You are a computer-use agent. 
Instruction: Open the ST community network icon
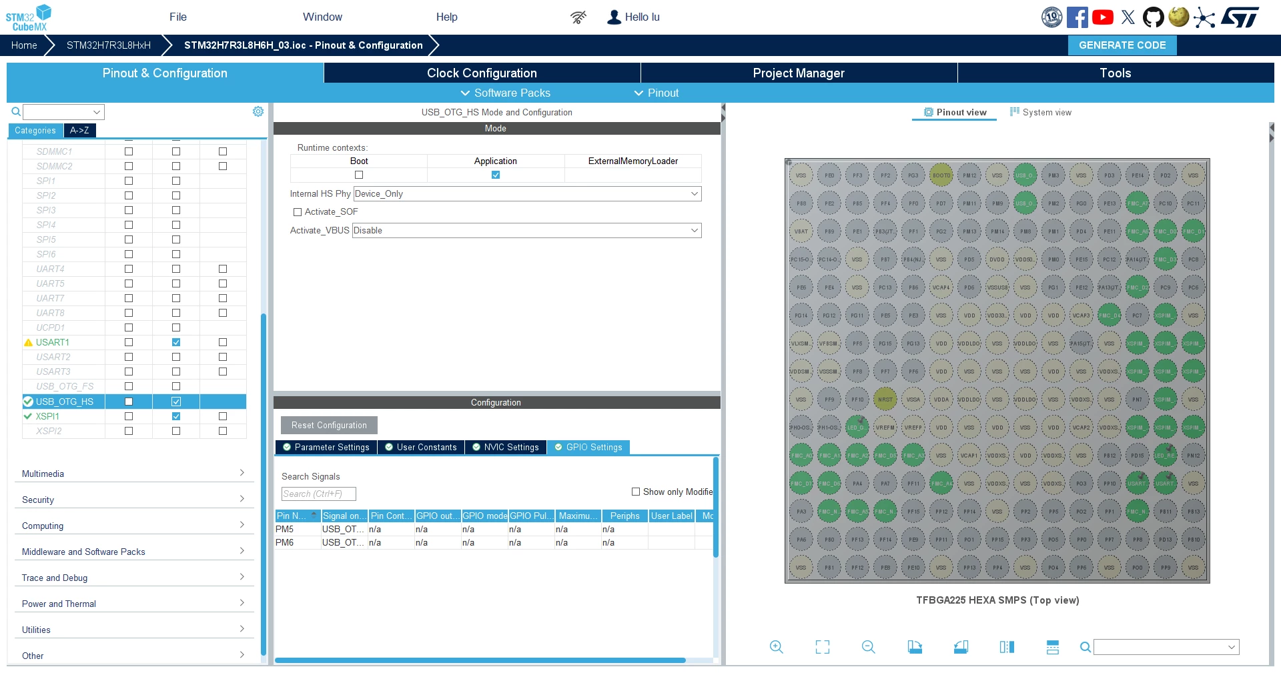[1204, 17]
